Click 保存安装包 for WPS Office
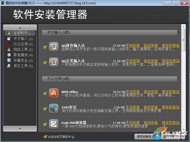Viewport: 190px width, 142px height. pos(171,92)
